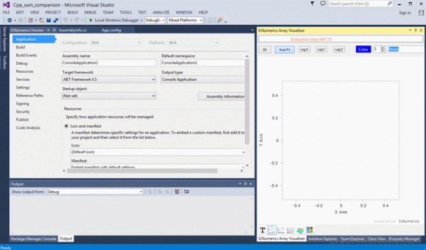Click the Find in Files toolbar icon
This screenshot has width=426, height=250.
pos(220,20)
